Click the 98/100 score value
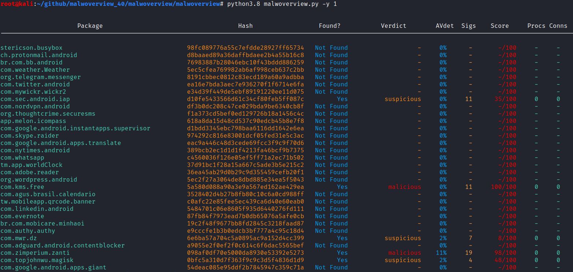Screen dimensions: 573x272 pos(505,253)
